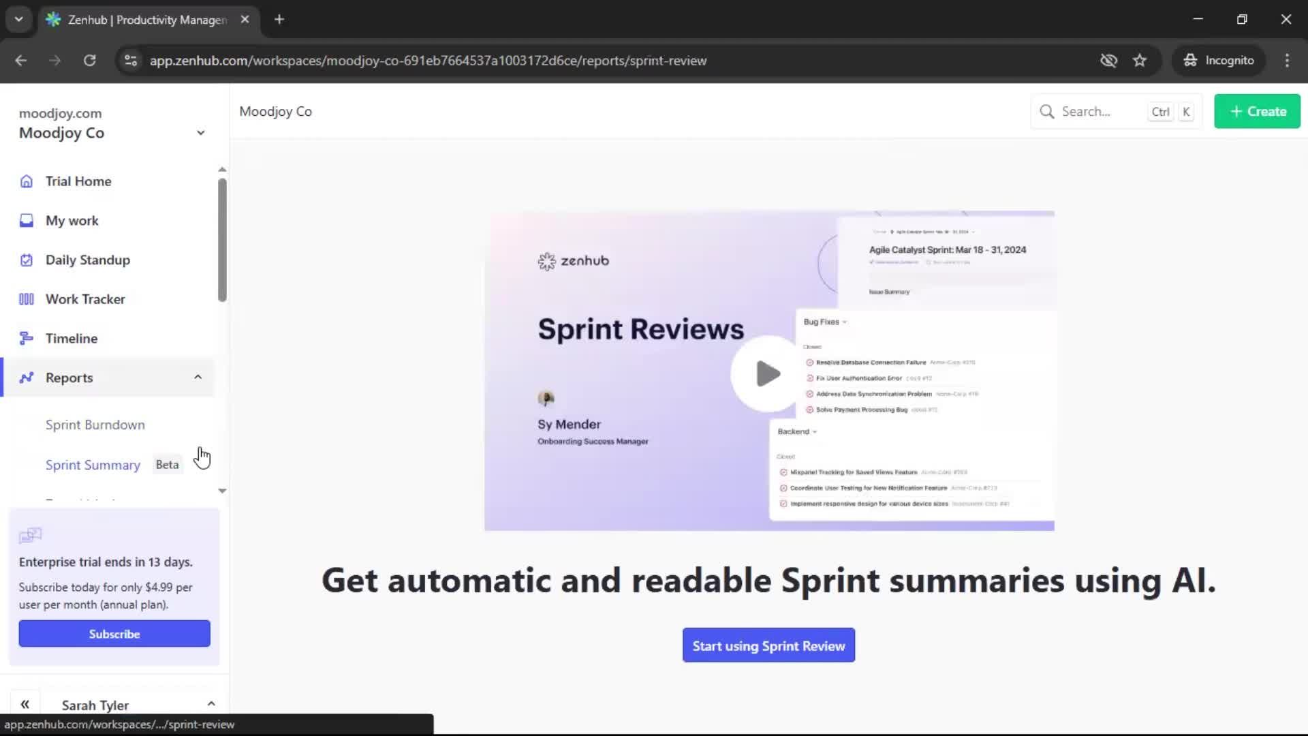This screenshot has height=736, width=1308.
Task: Click Start using Sprint Review
Action: click(768, 645)
